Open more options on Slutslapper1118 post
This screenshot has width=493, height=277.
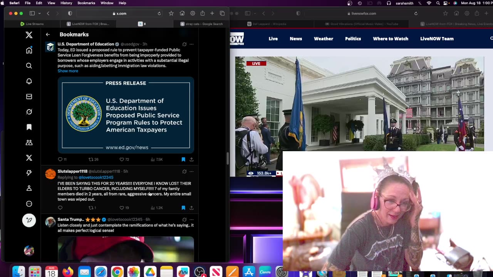191,172
